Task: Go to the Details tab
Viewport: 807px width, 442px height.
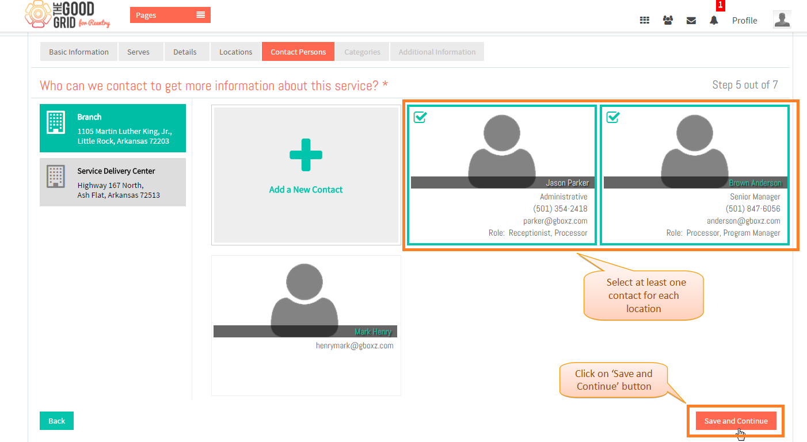Action: pos(185,52)
